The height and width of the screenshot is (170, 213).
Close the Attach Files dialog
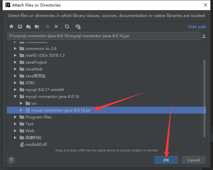[x=205, y=5]
